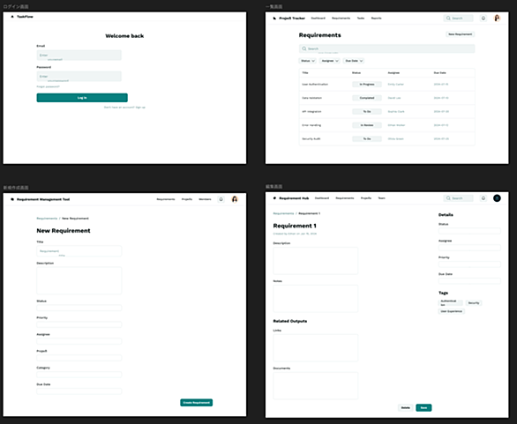Select Team in Requirement Hub nav

(381, 198)
